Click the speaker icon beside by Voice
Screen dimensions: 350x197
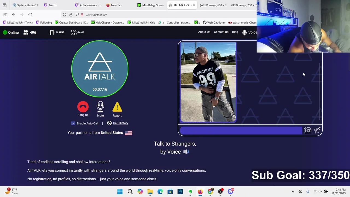tap(186, 152)
